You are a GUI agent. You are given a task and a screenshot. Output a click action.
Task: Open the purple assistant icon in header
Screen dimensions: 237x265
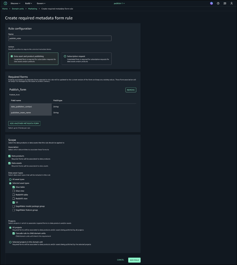click(x=211, y=3)
